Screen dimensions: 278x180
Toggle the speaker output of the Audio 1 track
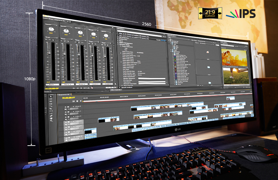click(x=66, y=138)
